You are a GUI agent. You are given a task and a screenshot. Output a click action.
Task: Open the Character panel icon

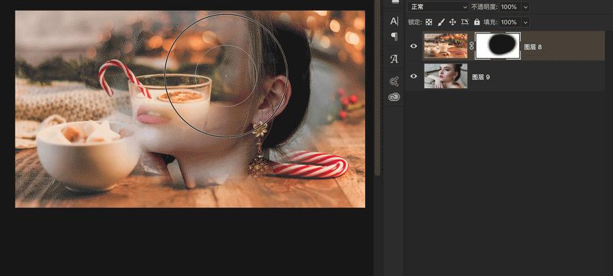(394, 21)
